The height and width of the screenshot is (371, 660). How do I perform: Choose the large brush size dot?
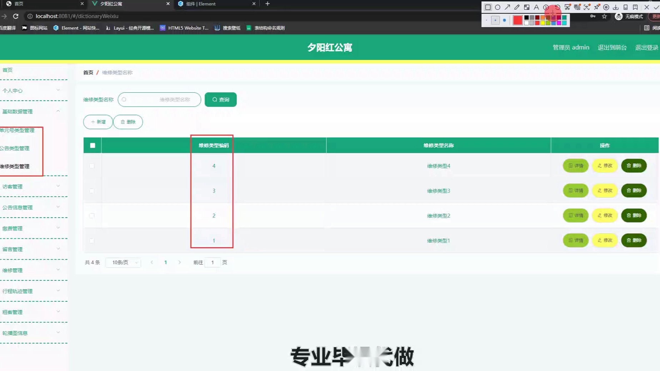click(504, 20)
